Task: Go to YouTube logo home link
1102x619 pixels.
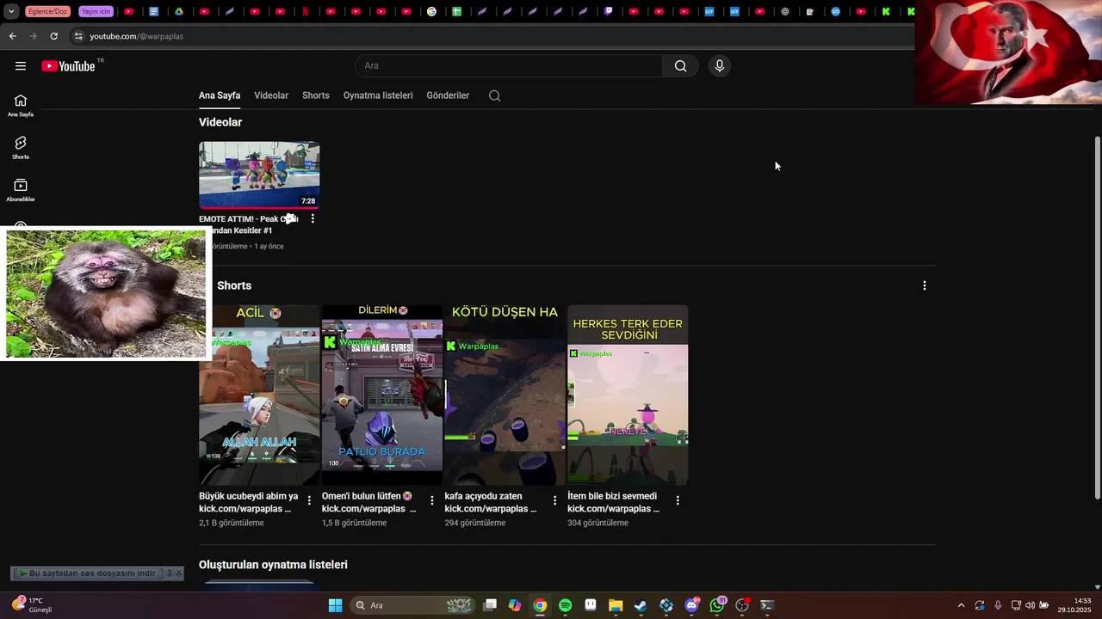Action: (x=68, y=66)
